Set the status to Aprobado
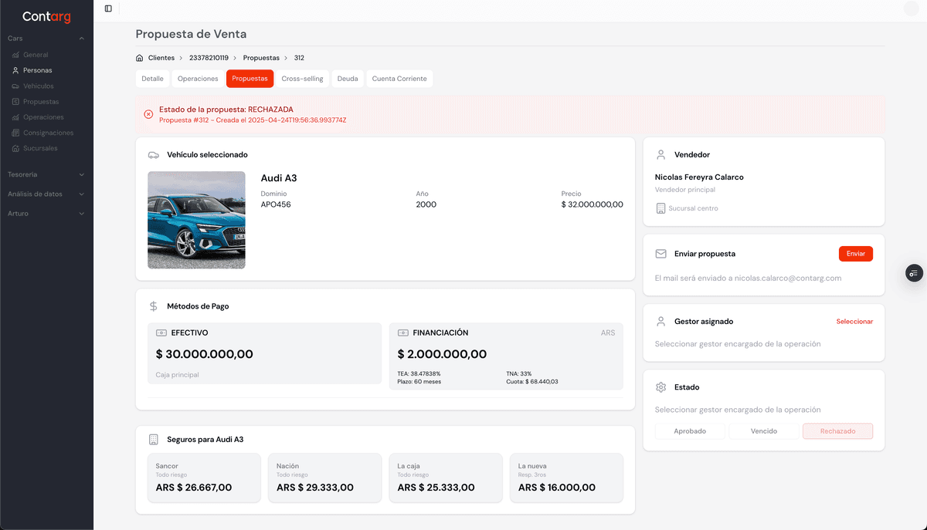This screenshot has height=530, width=927. point(690,431)
